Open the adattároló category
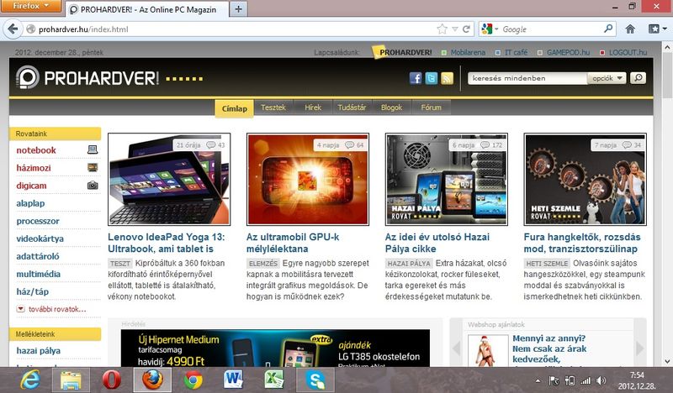This screenshot has height=393, width=673. pyautogui.click(x=38, y=256)
